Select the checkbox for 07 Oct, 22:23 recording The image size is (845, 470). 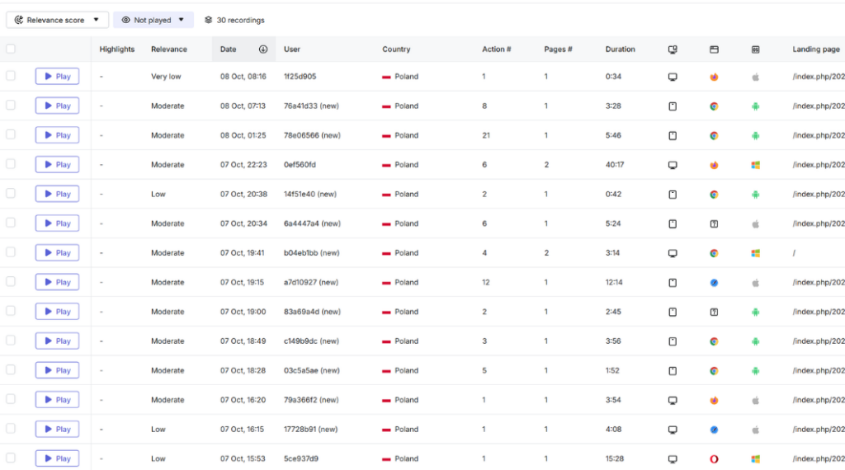[11, 164]
